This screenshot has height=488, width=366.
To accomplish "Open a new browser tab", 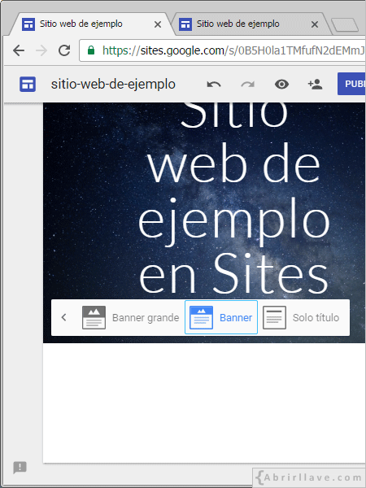I will coord(345,24).
